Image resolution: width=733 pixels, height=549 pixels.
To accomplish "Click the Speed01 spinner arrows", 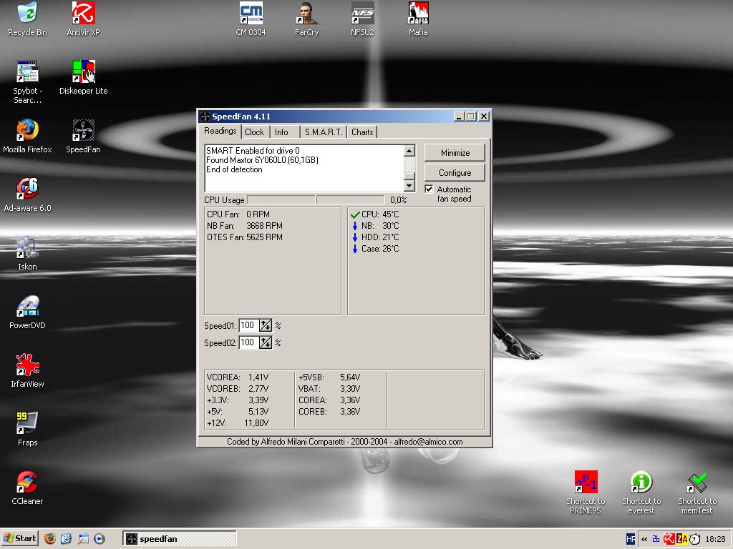I will [x=266, y=325].
